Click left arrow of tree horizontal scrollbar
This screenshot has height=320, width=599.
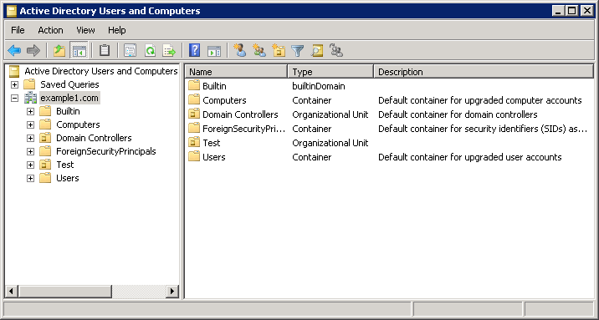point(11,292)
